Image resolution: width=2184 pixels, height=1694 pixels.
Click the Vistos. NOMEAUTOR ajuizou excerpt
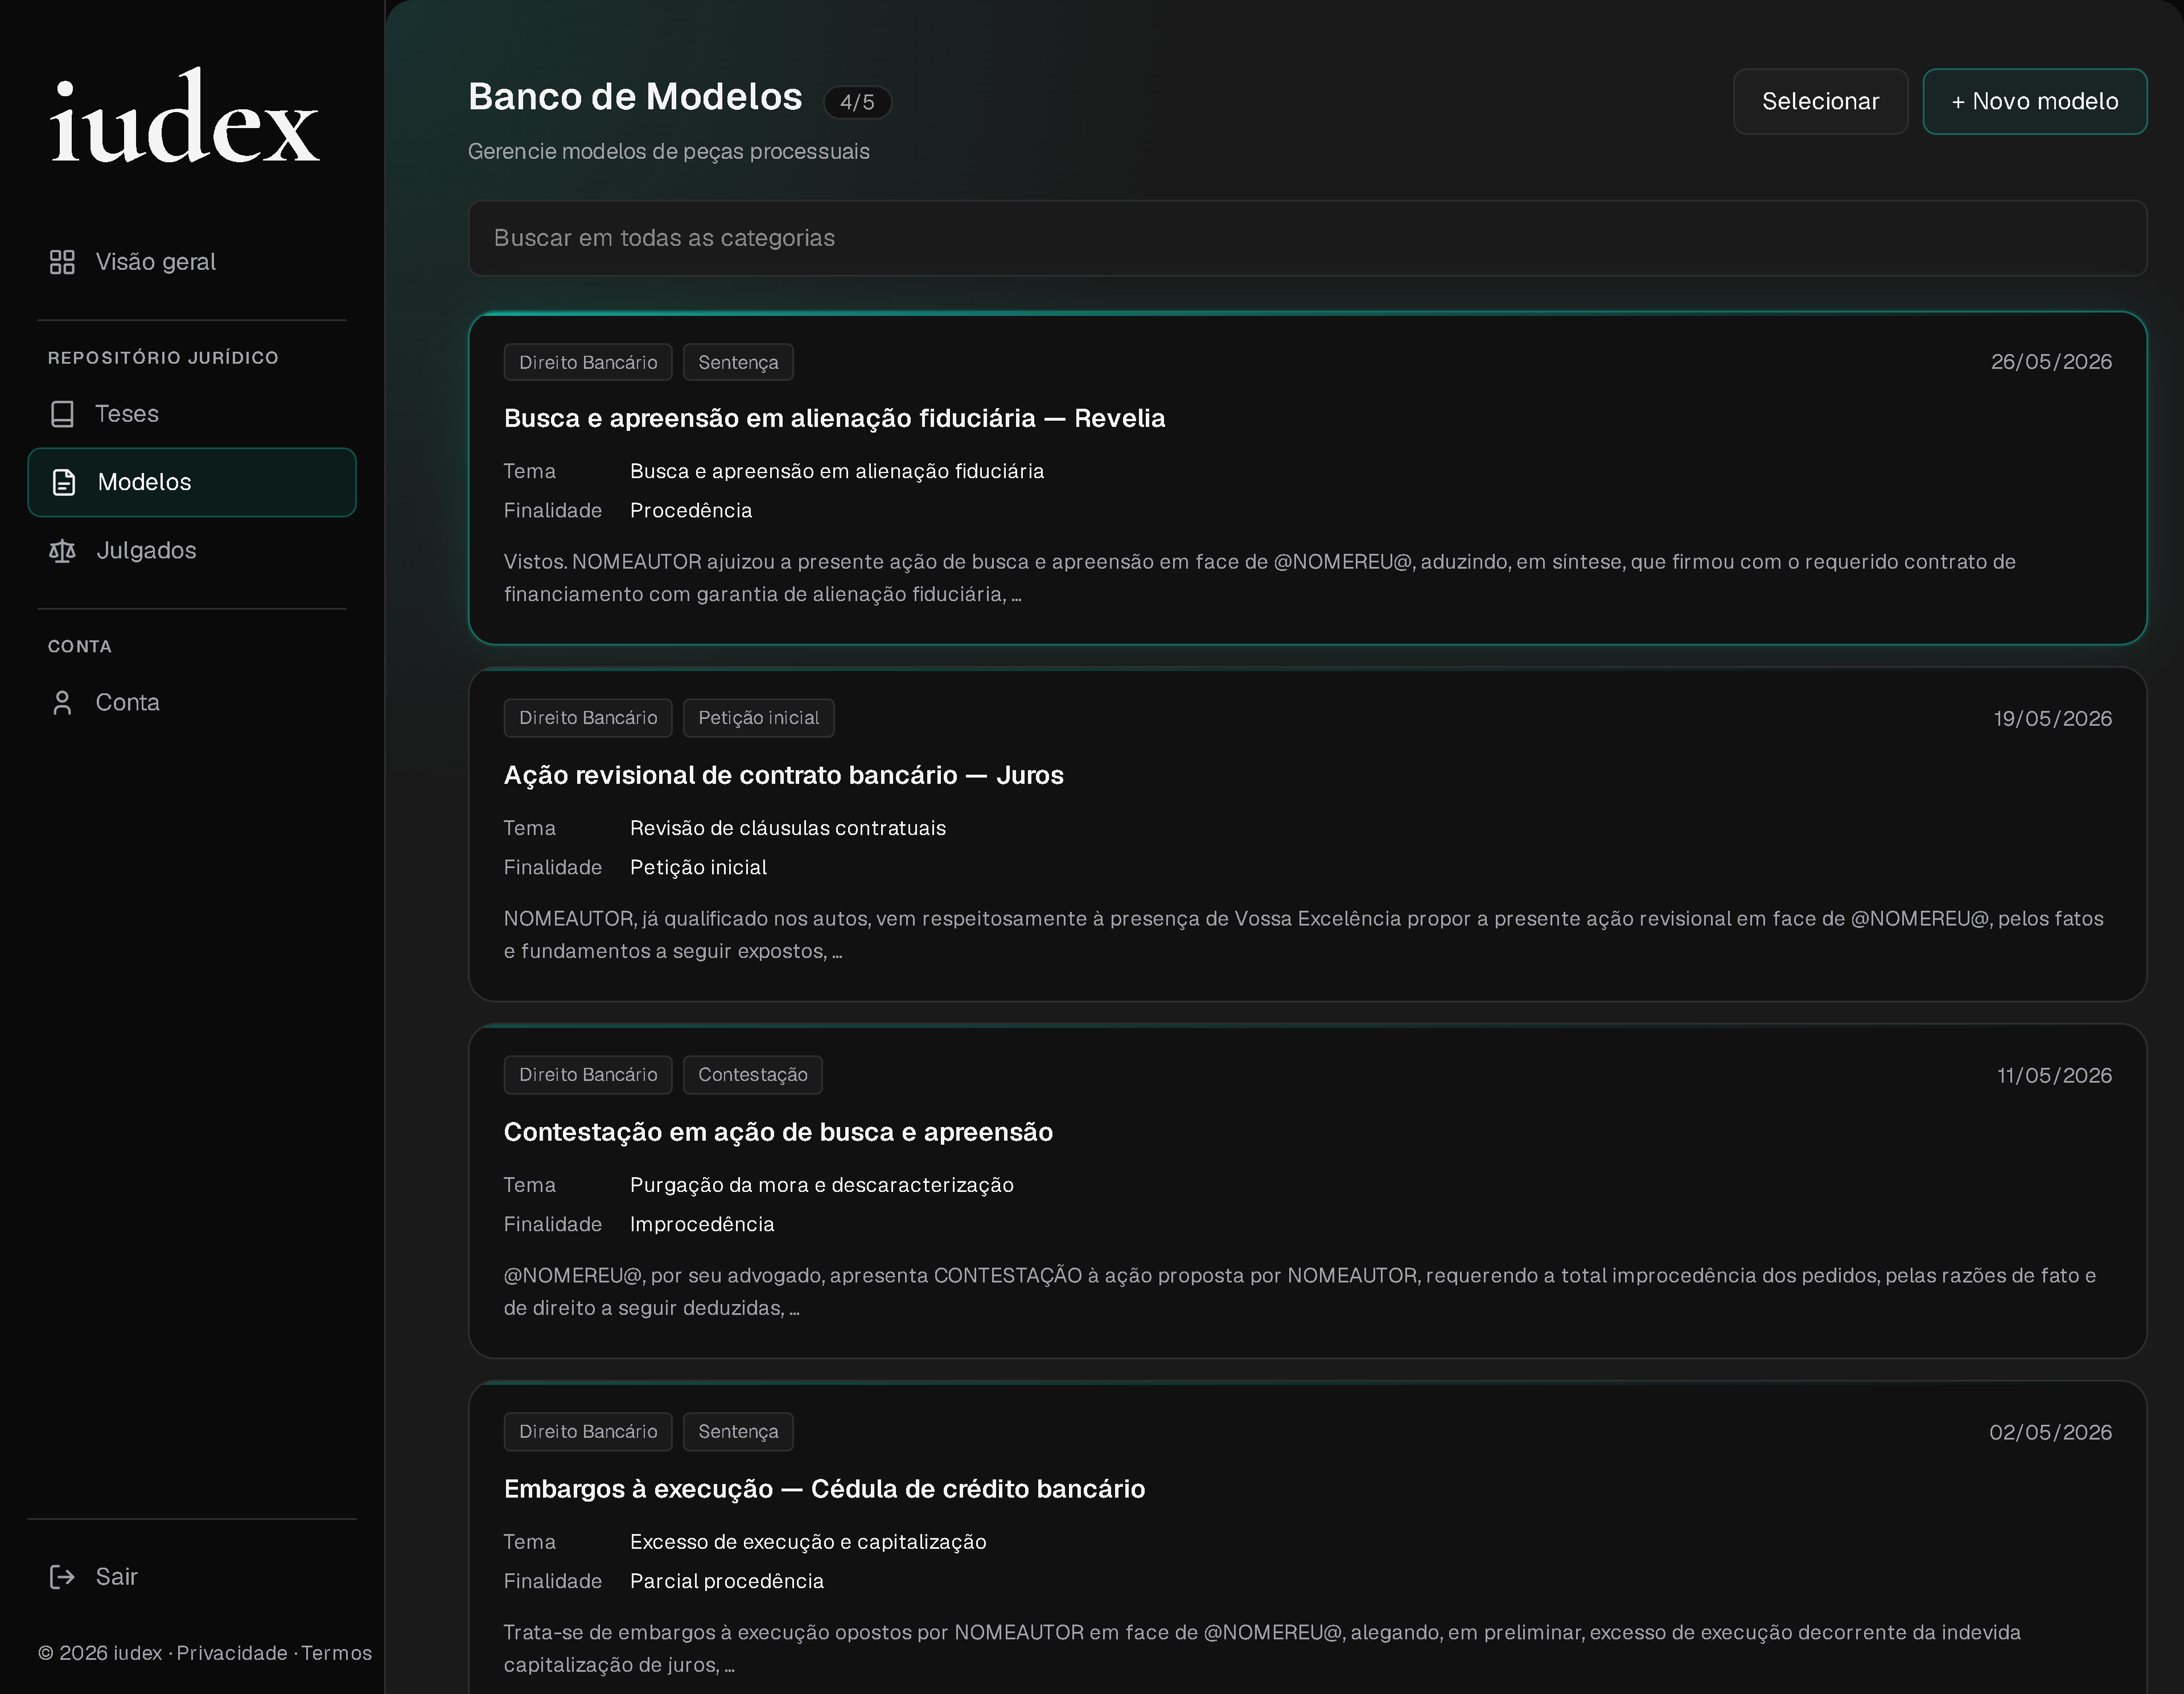coord(1259,578)
